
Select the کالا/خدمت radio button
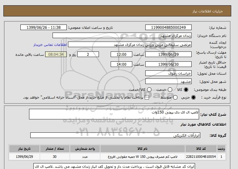coord(149,90)
